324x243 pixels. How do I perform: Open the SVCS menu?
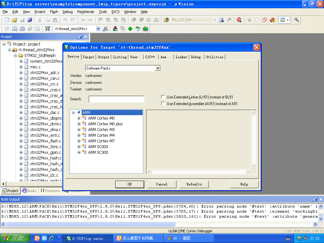(x=115, y=12)
